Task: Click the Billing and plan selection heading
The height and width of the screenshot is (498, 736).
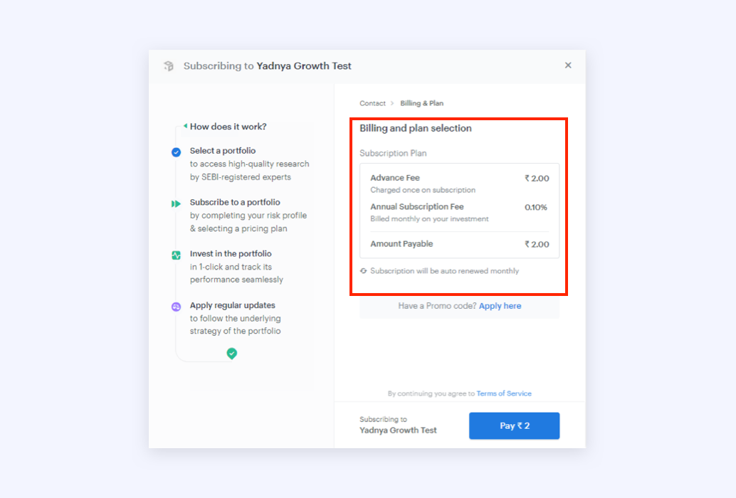Action: [416, 128]
